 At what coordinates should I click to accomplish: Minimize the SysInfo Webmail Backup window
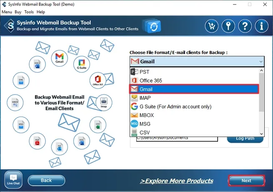click(x=235, y=4)
